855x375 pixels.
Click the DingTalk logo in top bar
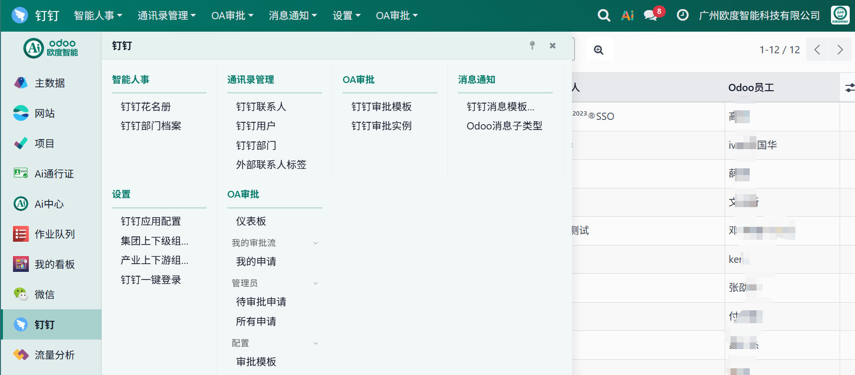pos(20,15)
